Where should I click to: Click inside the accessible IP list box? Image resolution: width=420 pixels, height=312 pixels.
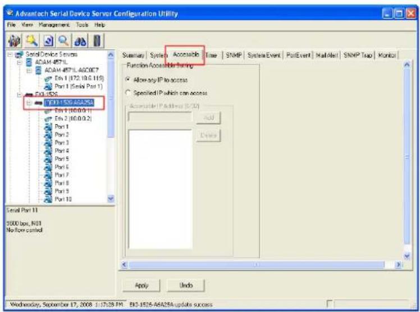tap(160, 189)
